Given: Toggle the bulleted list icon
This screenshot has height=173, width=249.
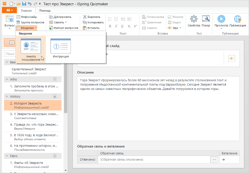Looking at the screenshot, I should click(x=110, y=19).
